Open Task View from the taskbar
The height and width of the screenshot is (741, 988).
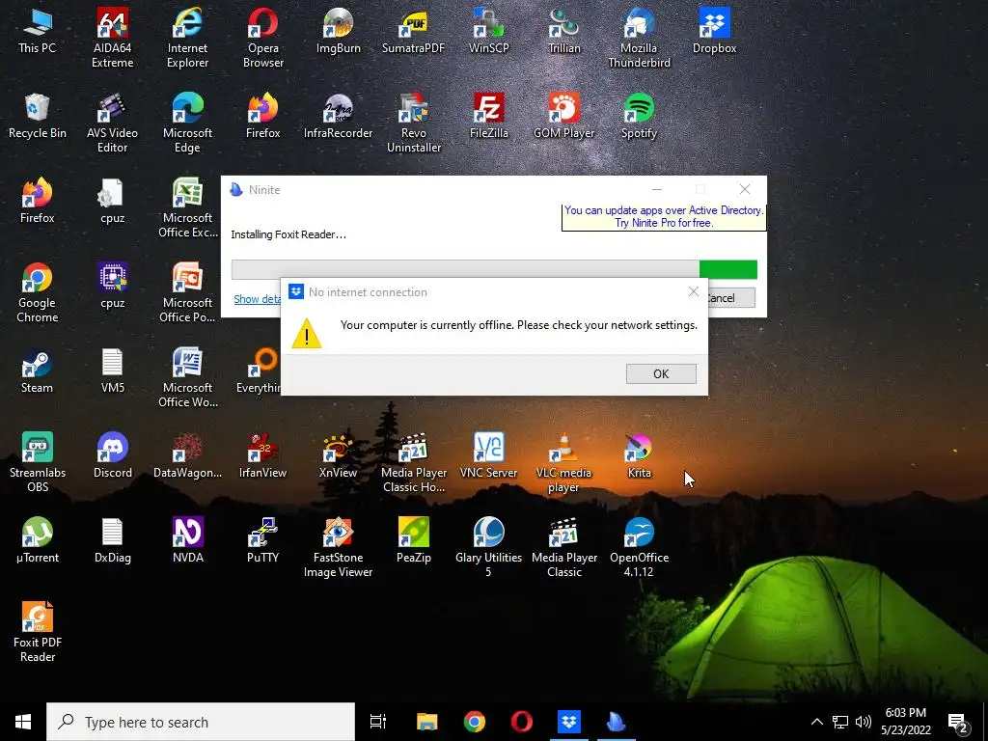(x=378, y=722)
